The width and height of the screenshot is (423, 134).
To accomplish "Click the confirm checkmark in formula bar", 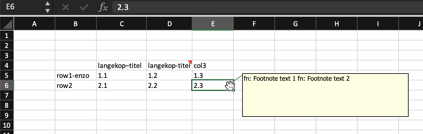I will (84, 7).
